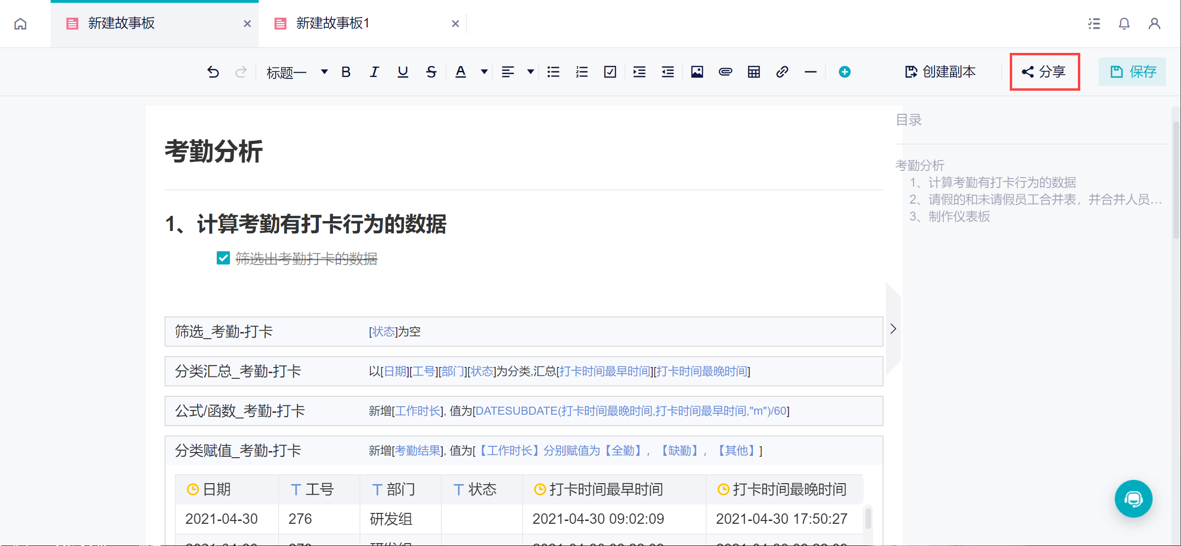Screen dimensions: 1181x546
Task: Apply strikethrough formatting
Action: (431, 72)
